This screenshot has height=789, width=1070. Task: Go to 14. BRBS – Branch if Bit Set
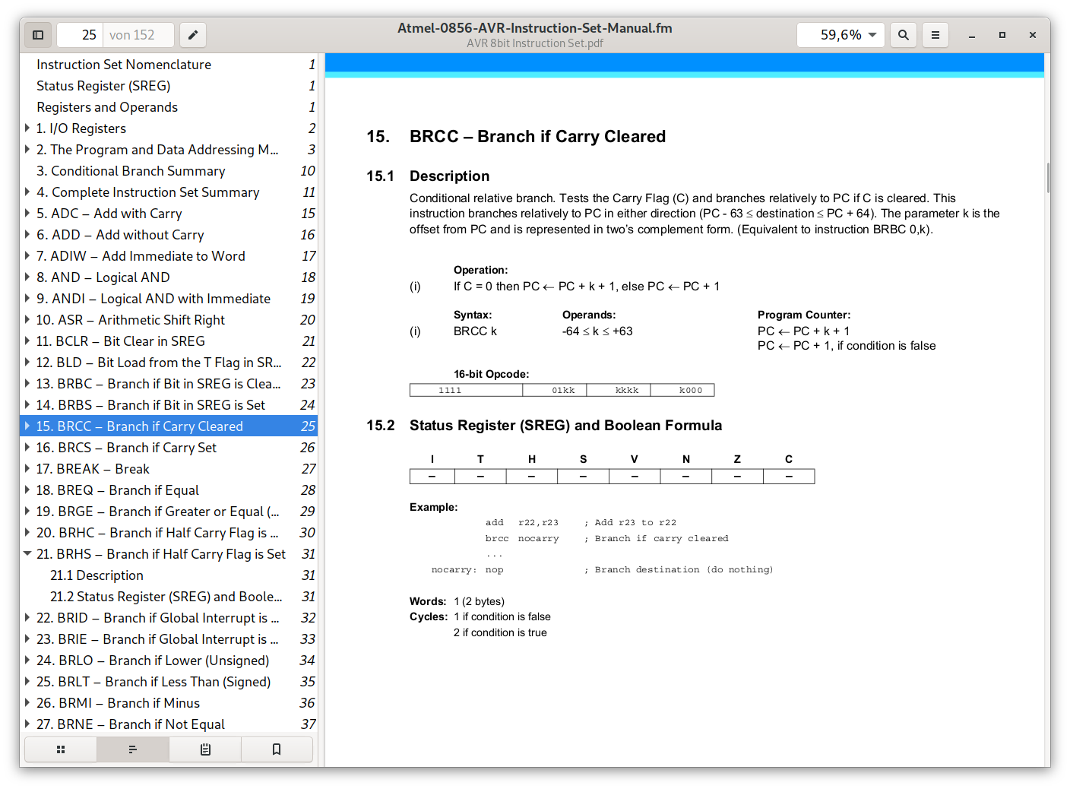(169, 405)
